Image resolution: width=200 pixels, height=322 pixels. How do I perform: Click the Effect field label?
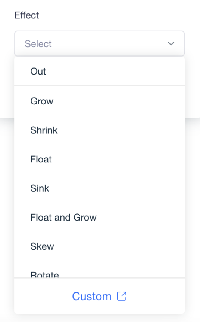(26, 15)
